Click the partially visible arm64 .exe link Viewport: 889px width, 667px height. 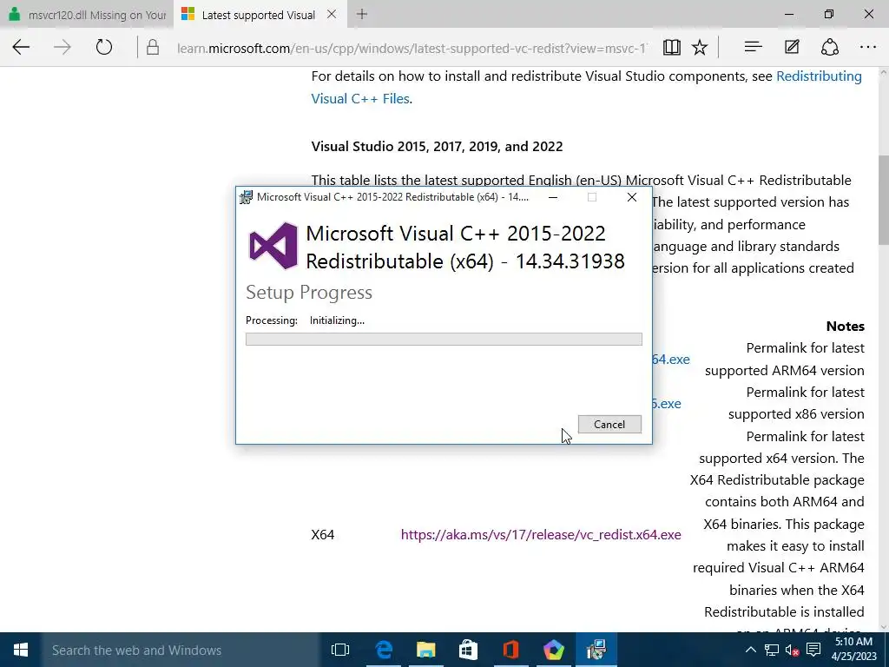[671, 359]
